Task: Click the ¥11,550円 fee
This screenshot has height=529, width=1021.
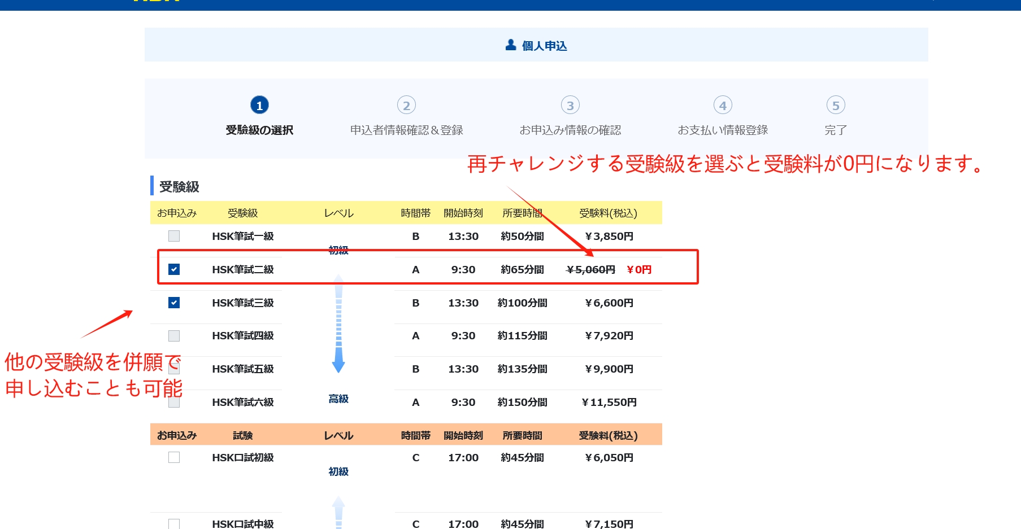Action: (609, 402)
